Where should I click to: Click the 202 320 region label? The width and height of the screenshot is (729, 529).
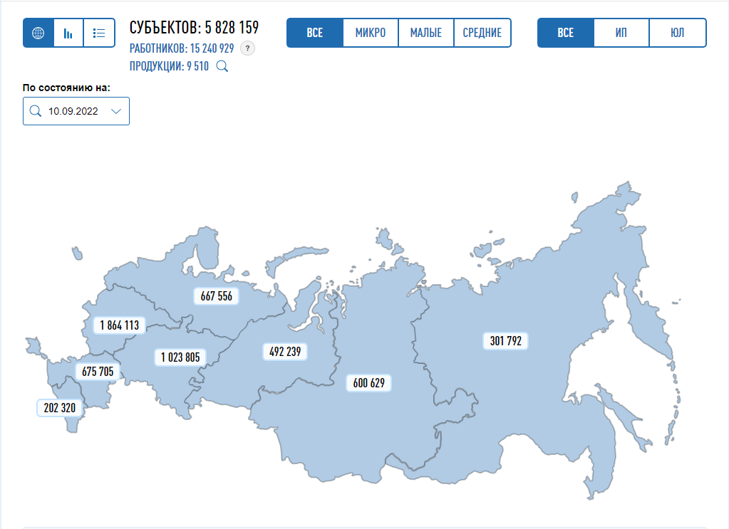(x=60, y=408)
